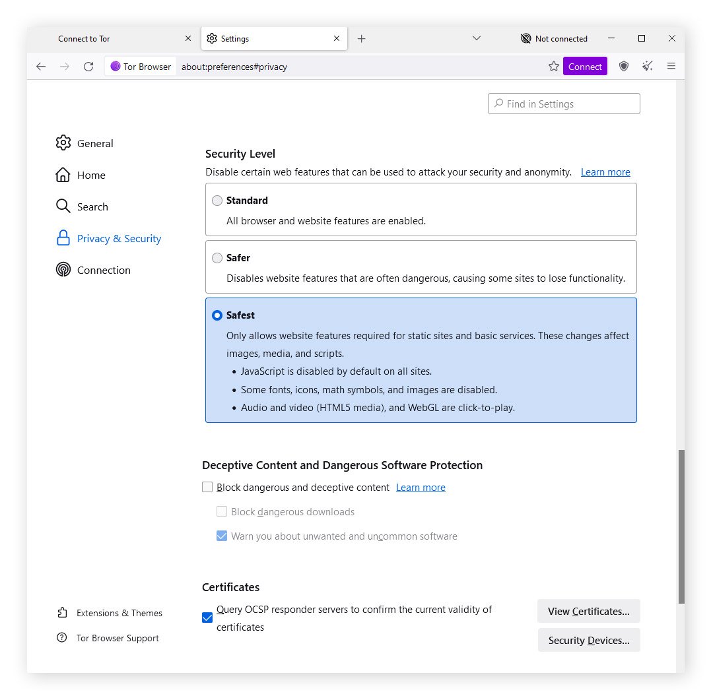Choose the Safer security level option
Viewport: 711px width, 700px height.
(x=217, y=258)
